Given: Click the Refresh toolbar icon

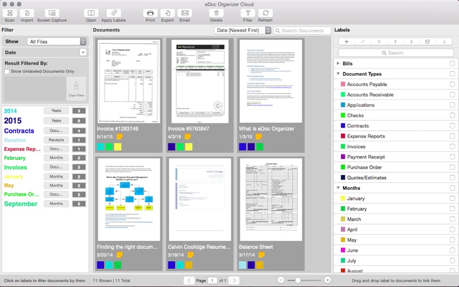Looking at the screenshot, I should (x=265, y=13).
